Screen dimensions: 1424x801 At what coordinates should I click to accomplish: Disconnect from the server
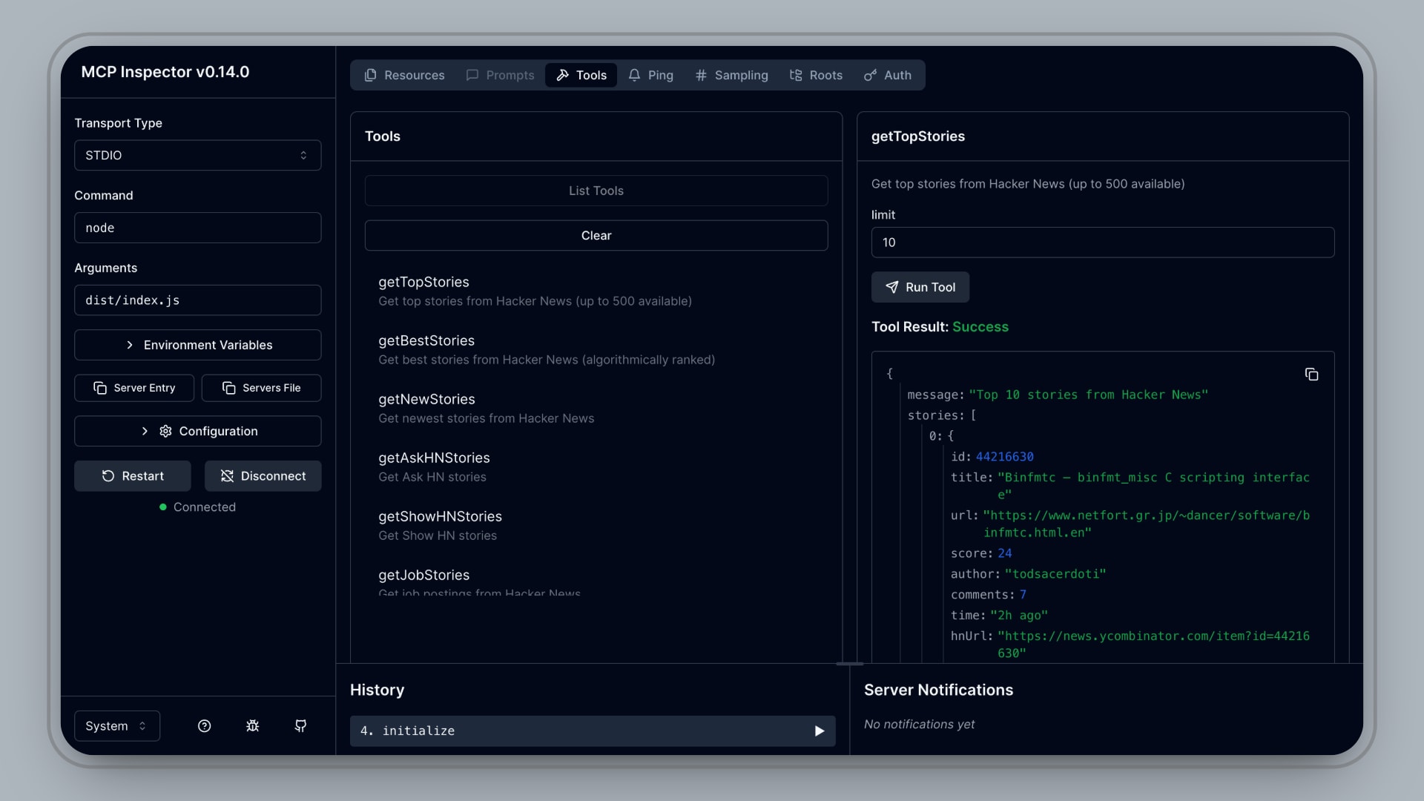point(263,475)
